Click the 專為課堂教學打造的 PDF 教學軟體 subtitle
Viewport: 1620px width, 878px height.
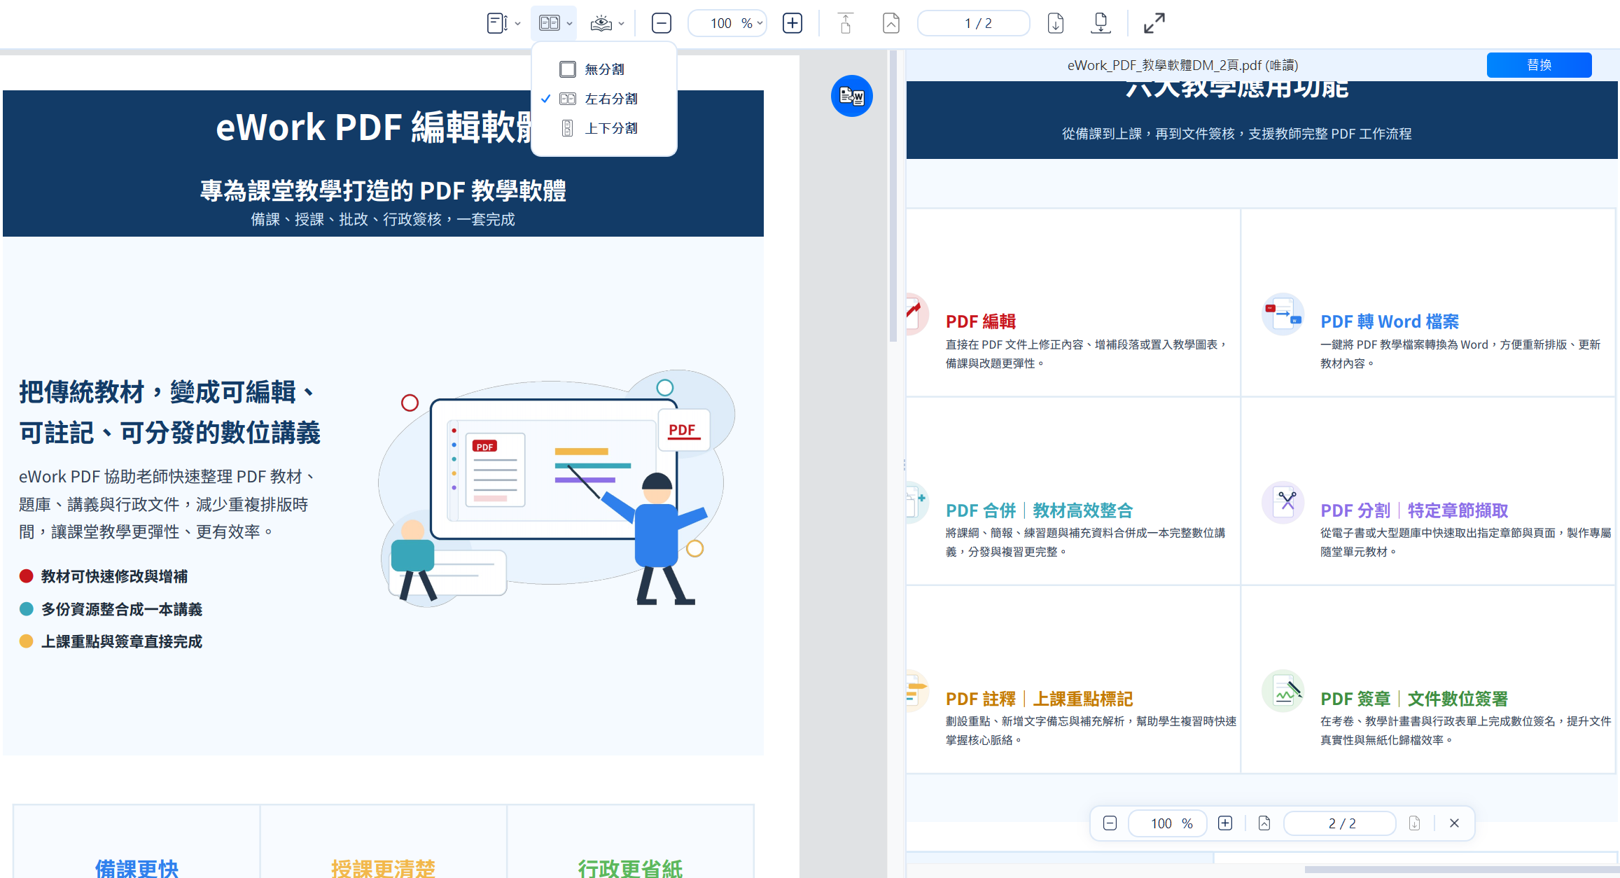point(383,190)
